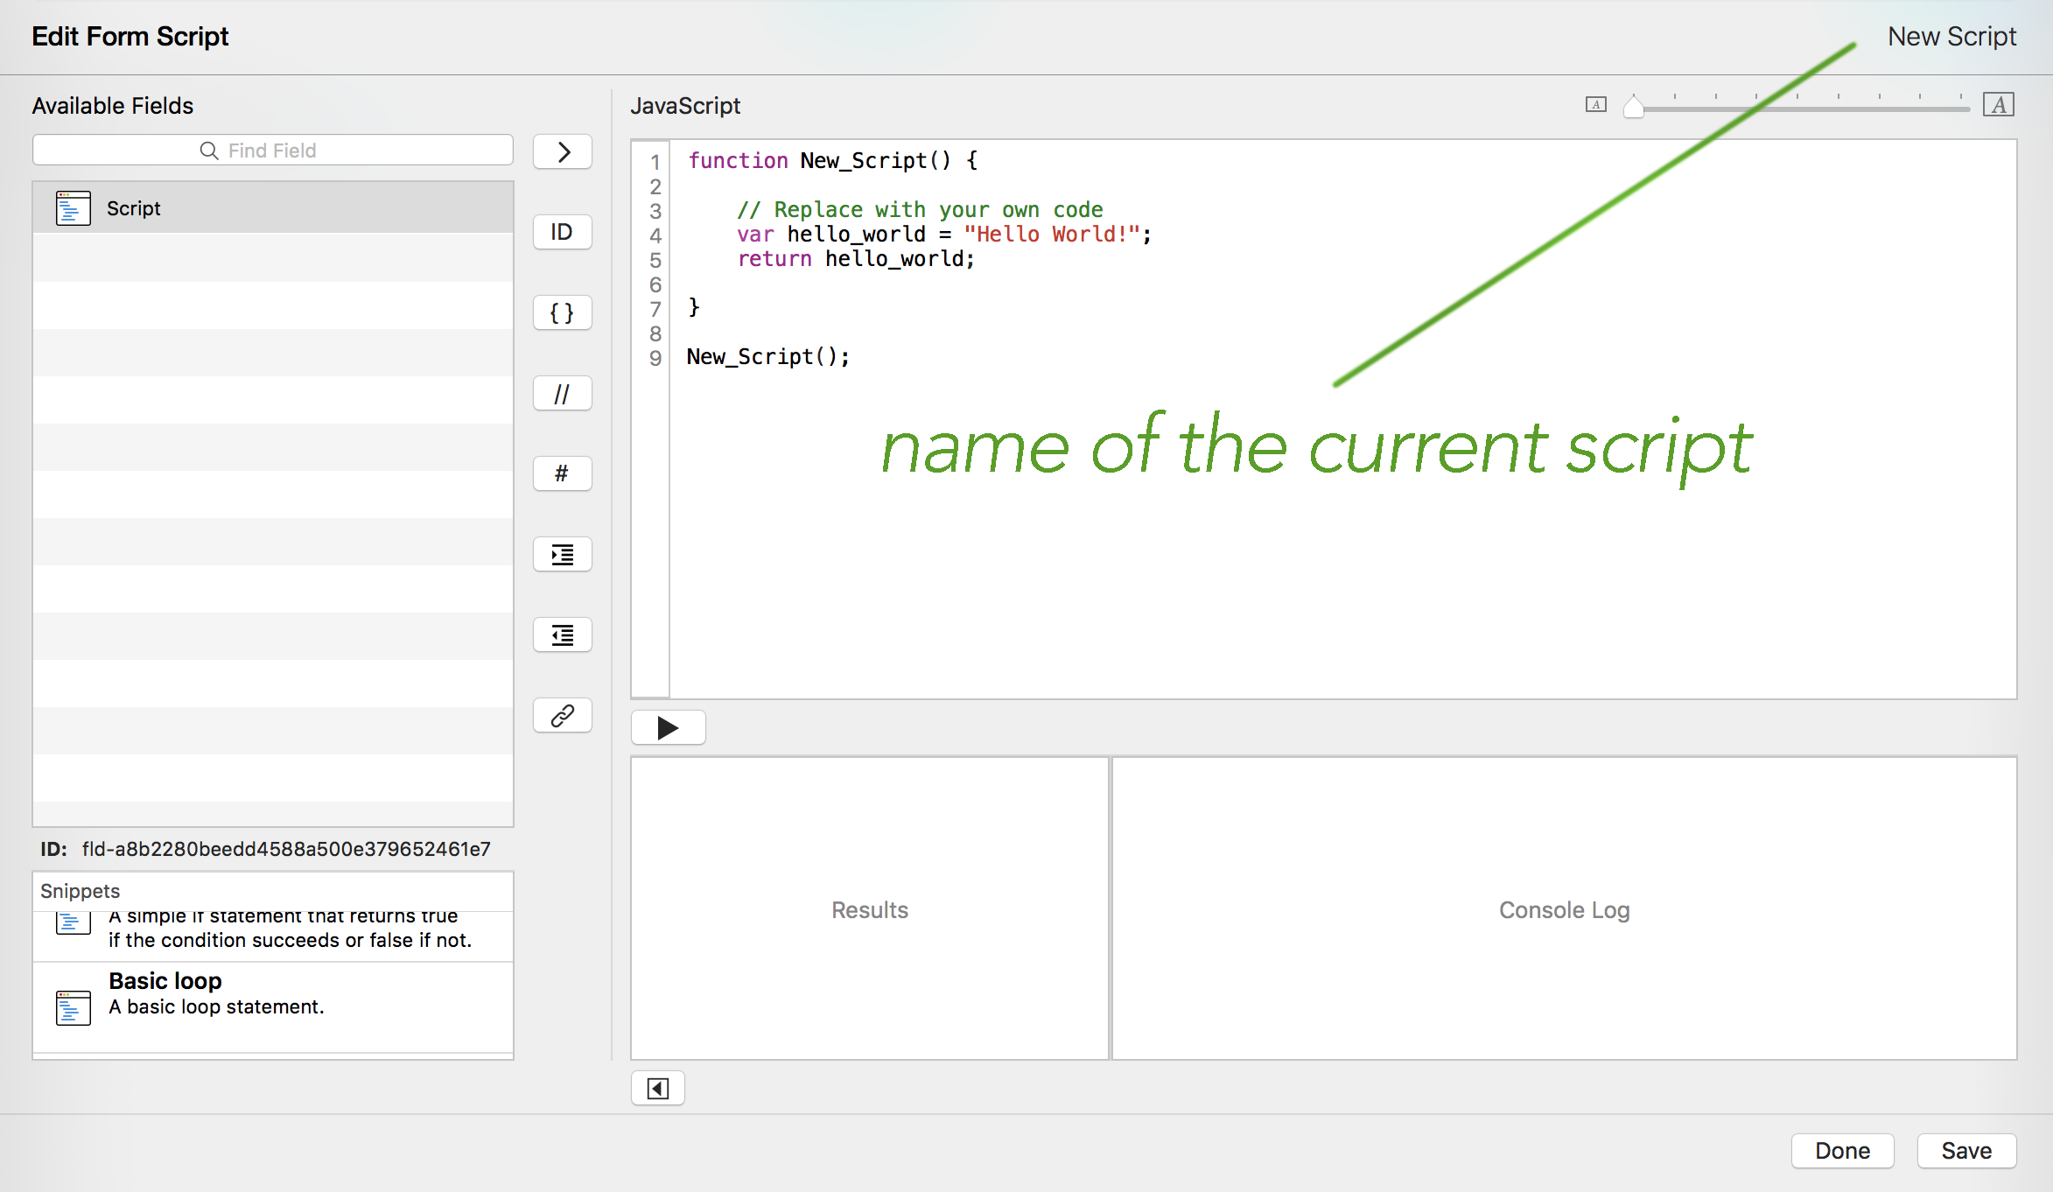Collapse the side panel with left-arrow button
Viewport: 2053px width, 1192px height.
pos(657,1088)
